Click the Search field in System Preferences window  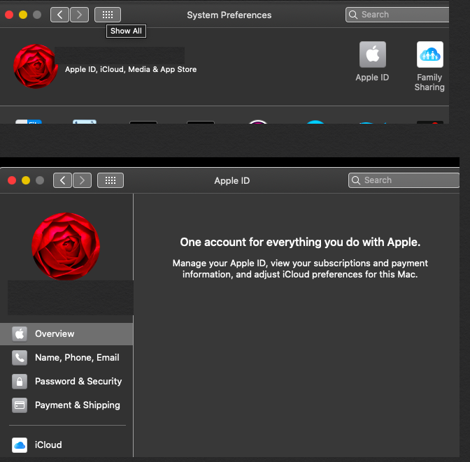pos(397,15)
